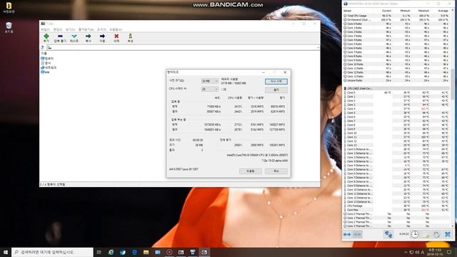Click HWiNFO collapse-columns arrows icon in bottom toolbar
This screenshot has height=257, width=457.
(357, 234)
